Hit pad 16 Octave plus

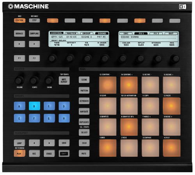tap(172, 85)
